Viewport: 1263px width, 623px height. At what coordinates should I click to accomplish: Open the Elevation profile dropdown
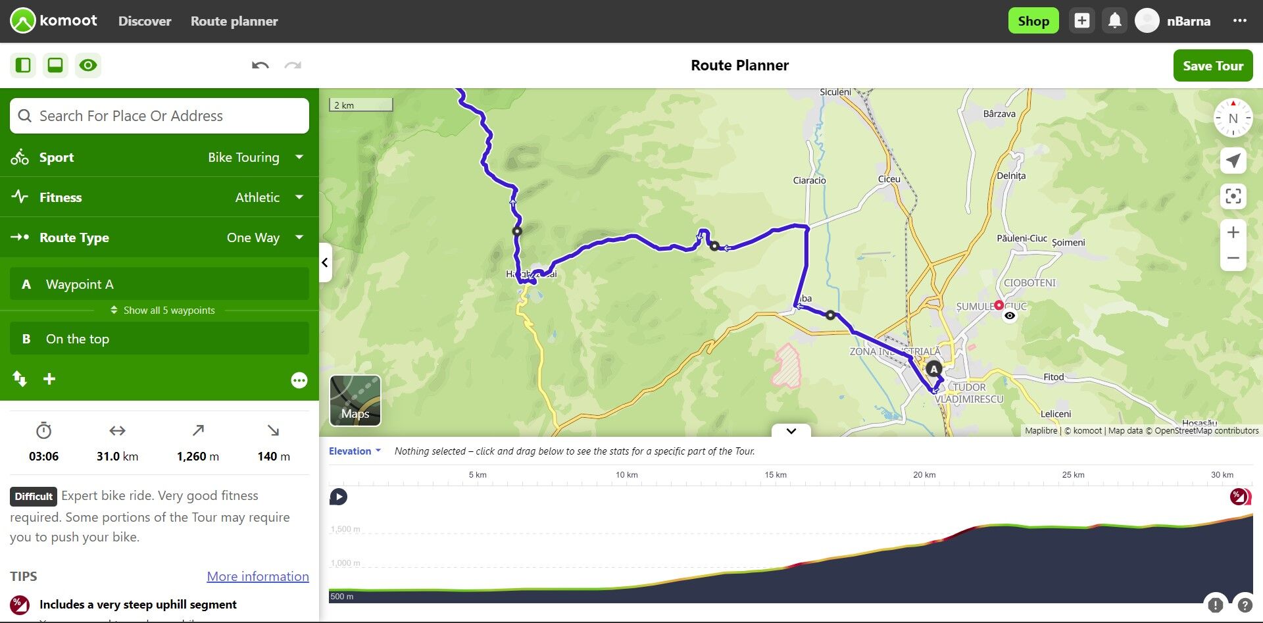pos(355,451)
